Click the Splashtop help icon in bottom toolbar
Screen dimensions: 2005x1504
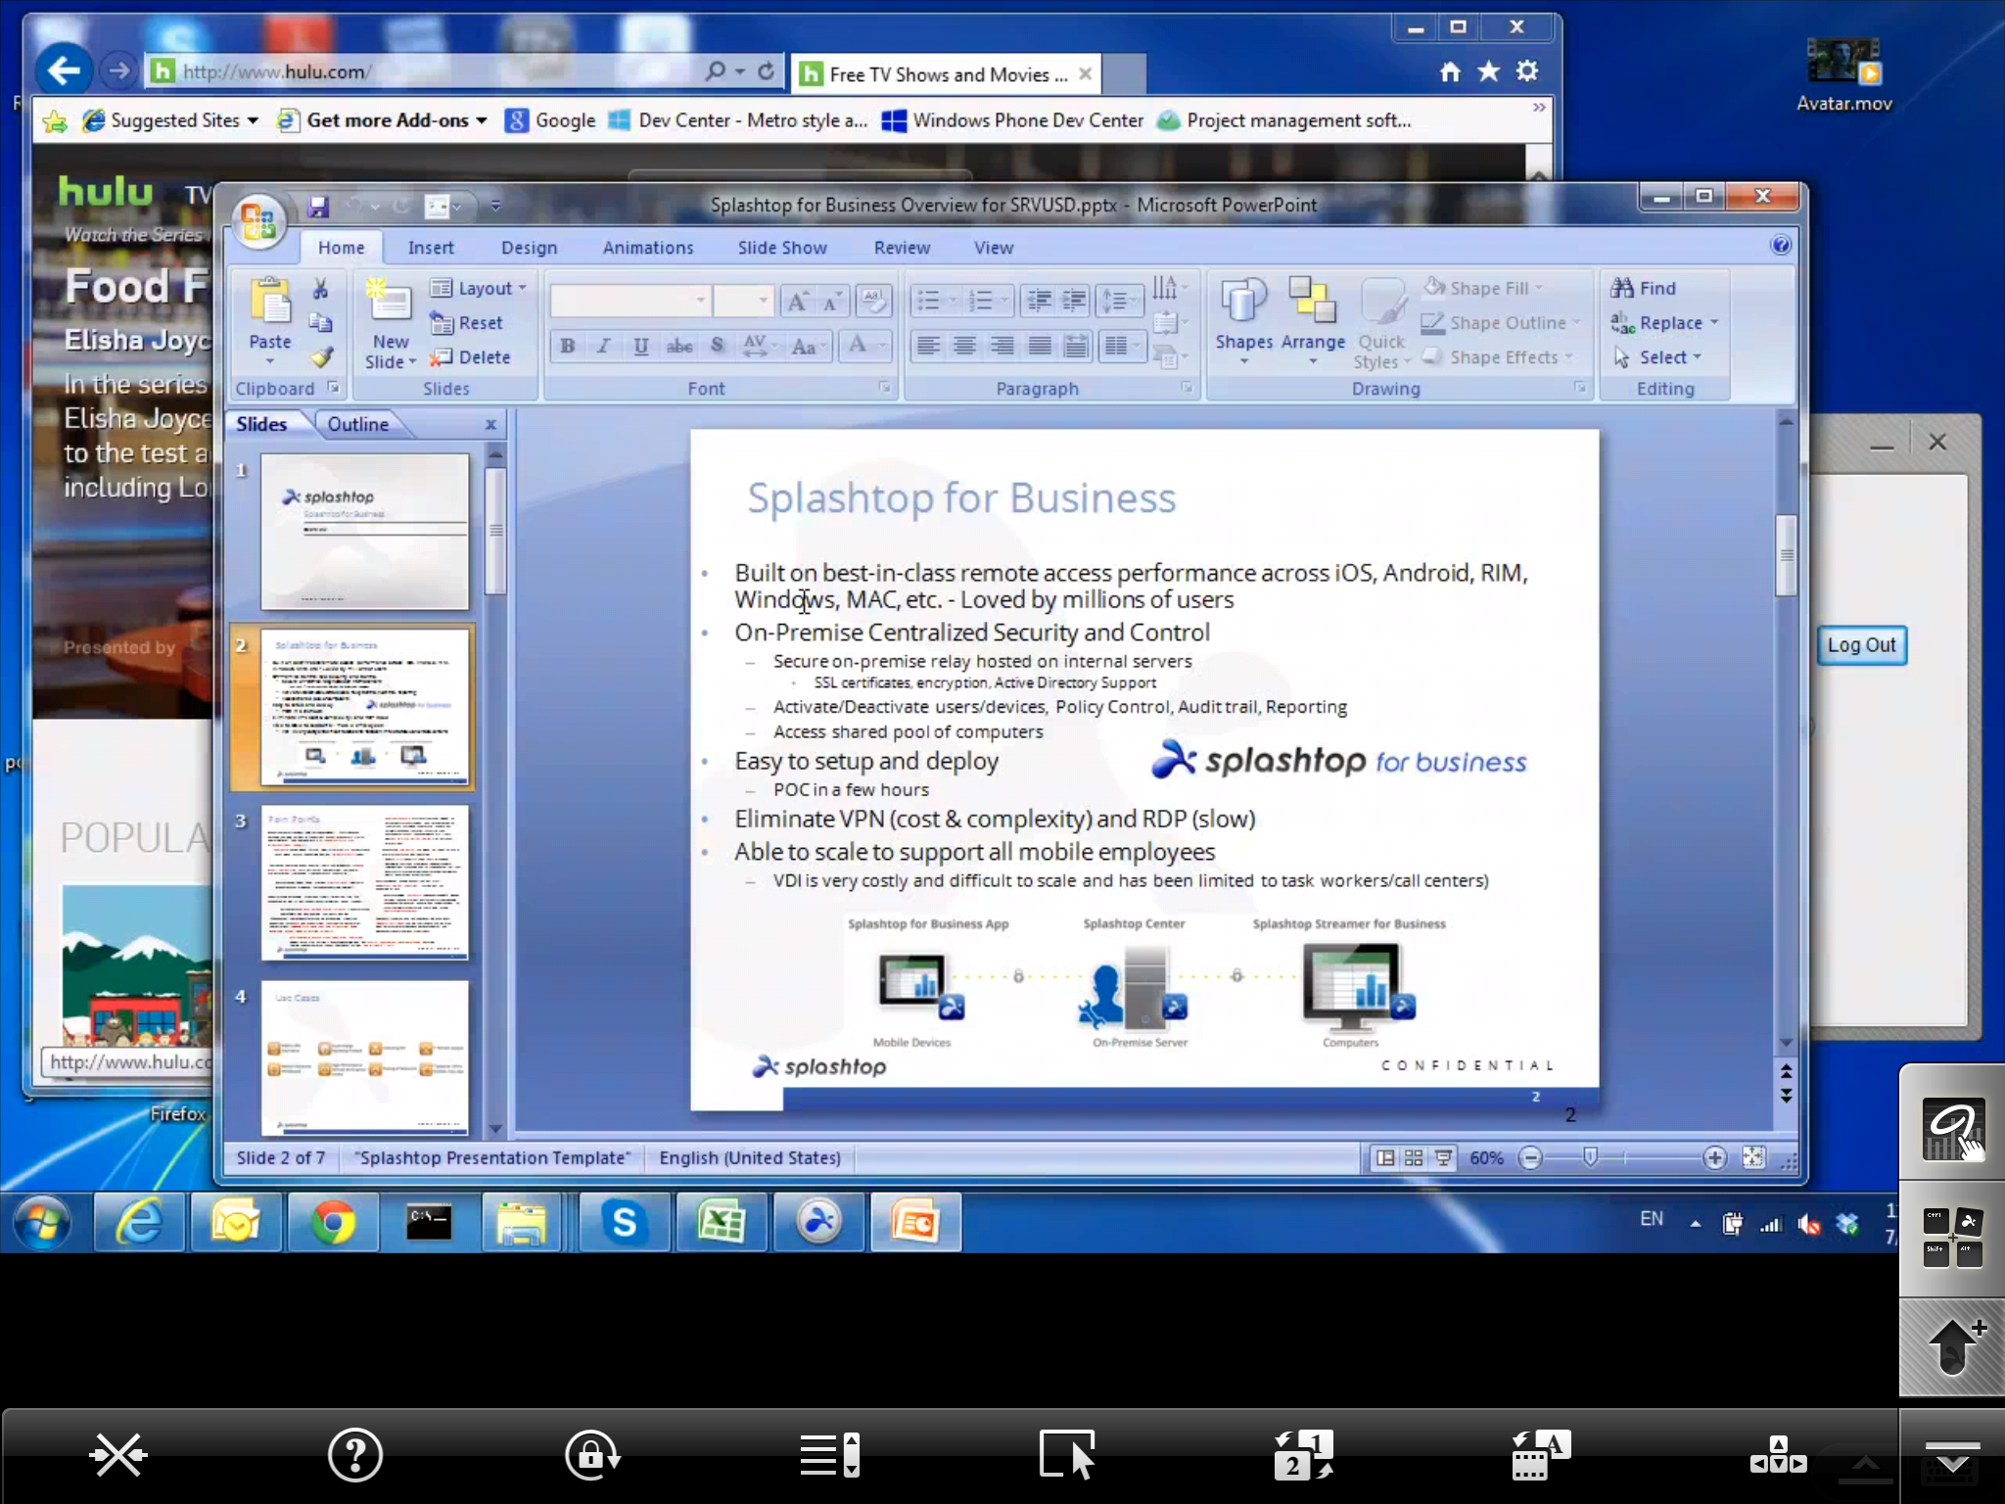[354, 1455]
